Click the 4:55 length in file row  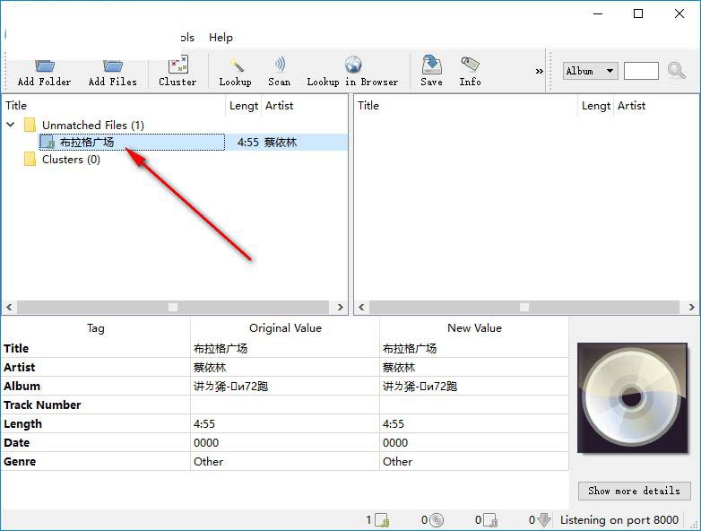(x=248, y=143)
